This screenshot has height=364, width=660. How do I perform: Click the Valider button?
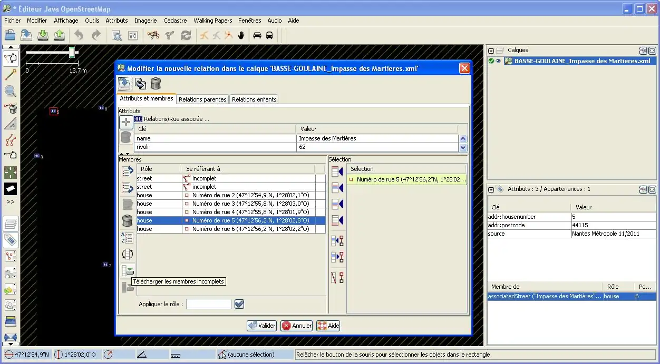tap(261, 326)
